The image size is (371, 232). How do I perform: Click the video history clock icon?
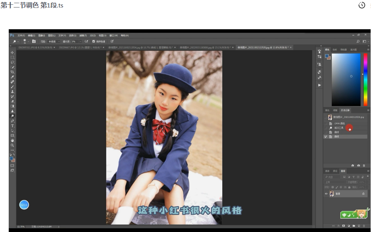coord(362,5)
